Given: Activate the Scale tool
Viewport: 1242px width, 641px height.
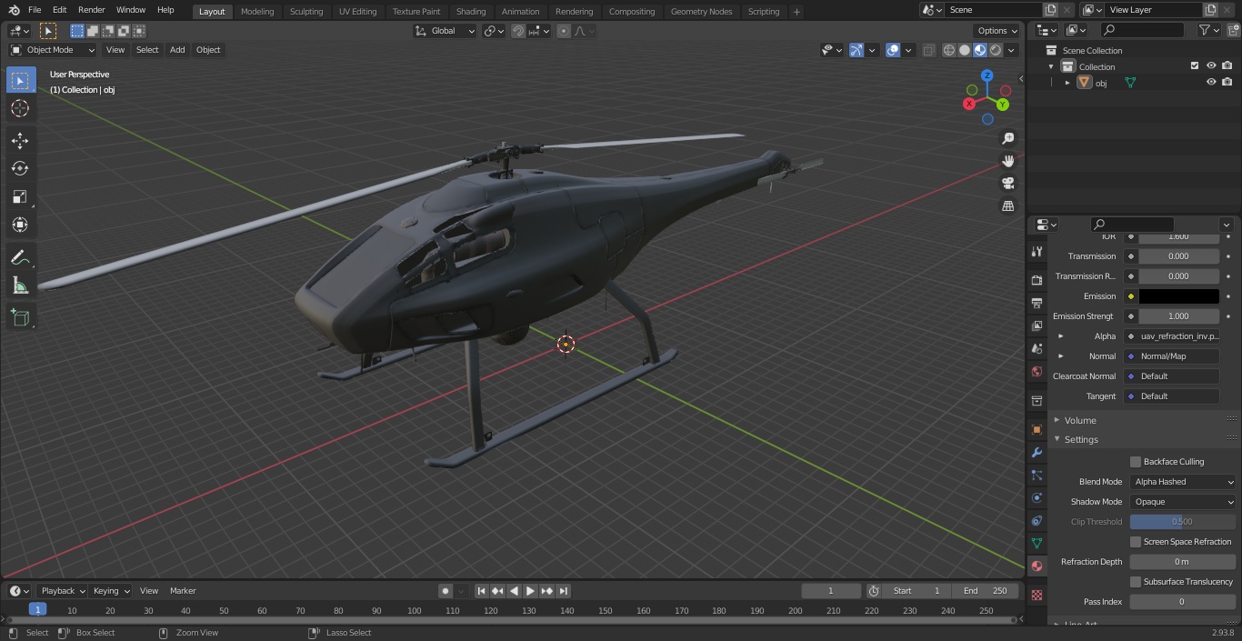Looking at the screenshot, I should coord(20,196).
